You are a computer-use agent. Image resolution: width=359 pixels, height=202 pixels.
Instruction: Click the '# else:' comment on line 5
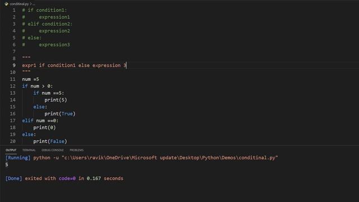(x=32, y=38)
